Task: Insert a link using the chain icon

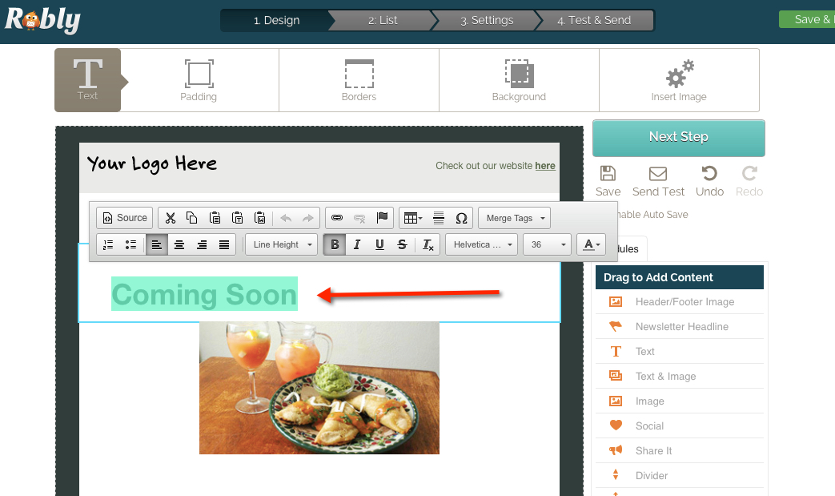Action: coord(337,218)
